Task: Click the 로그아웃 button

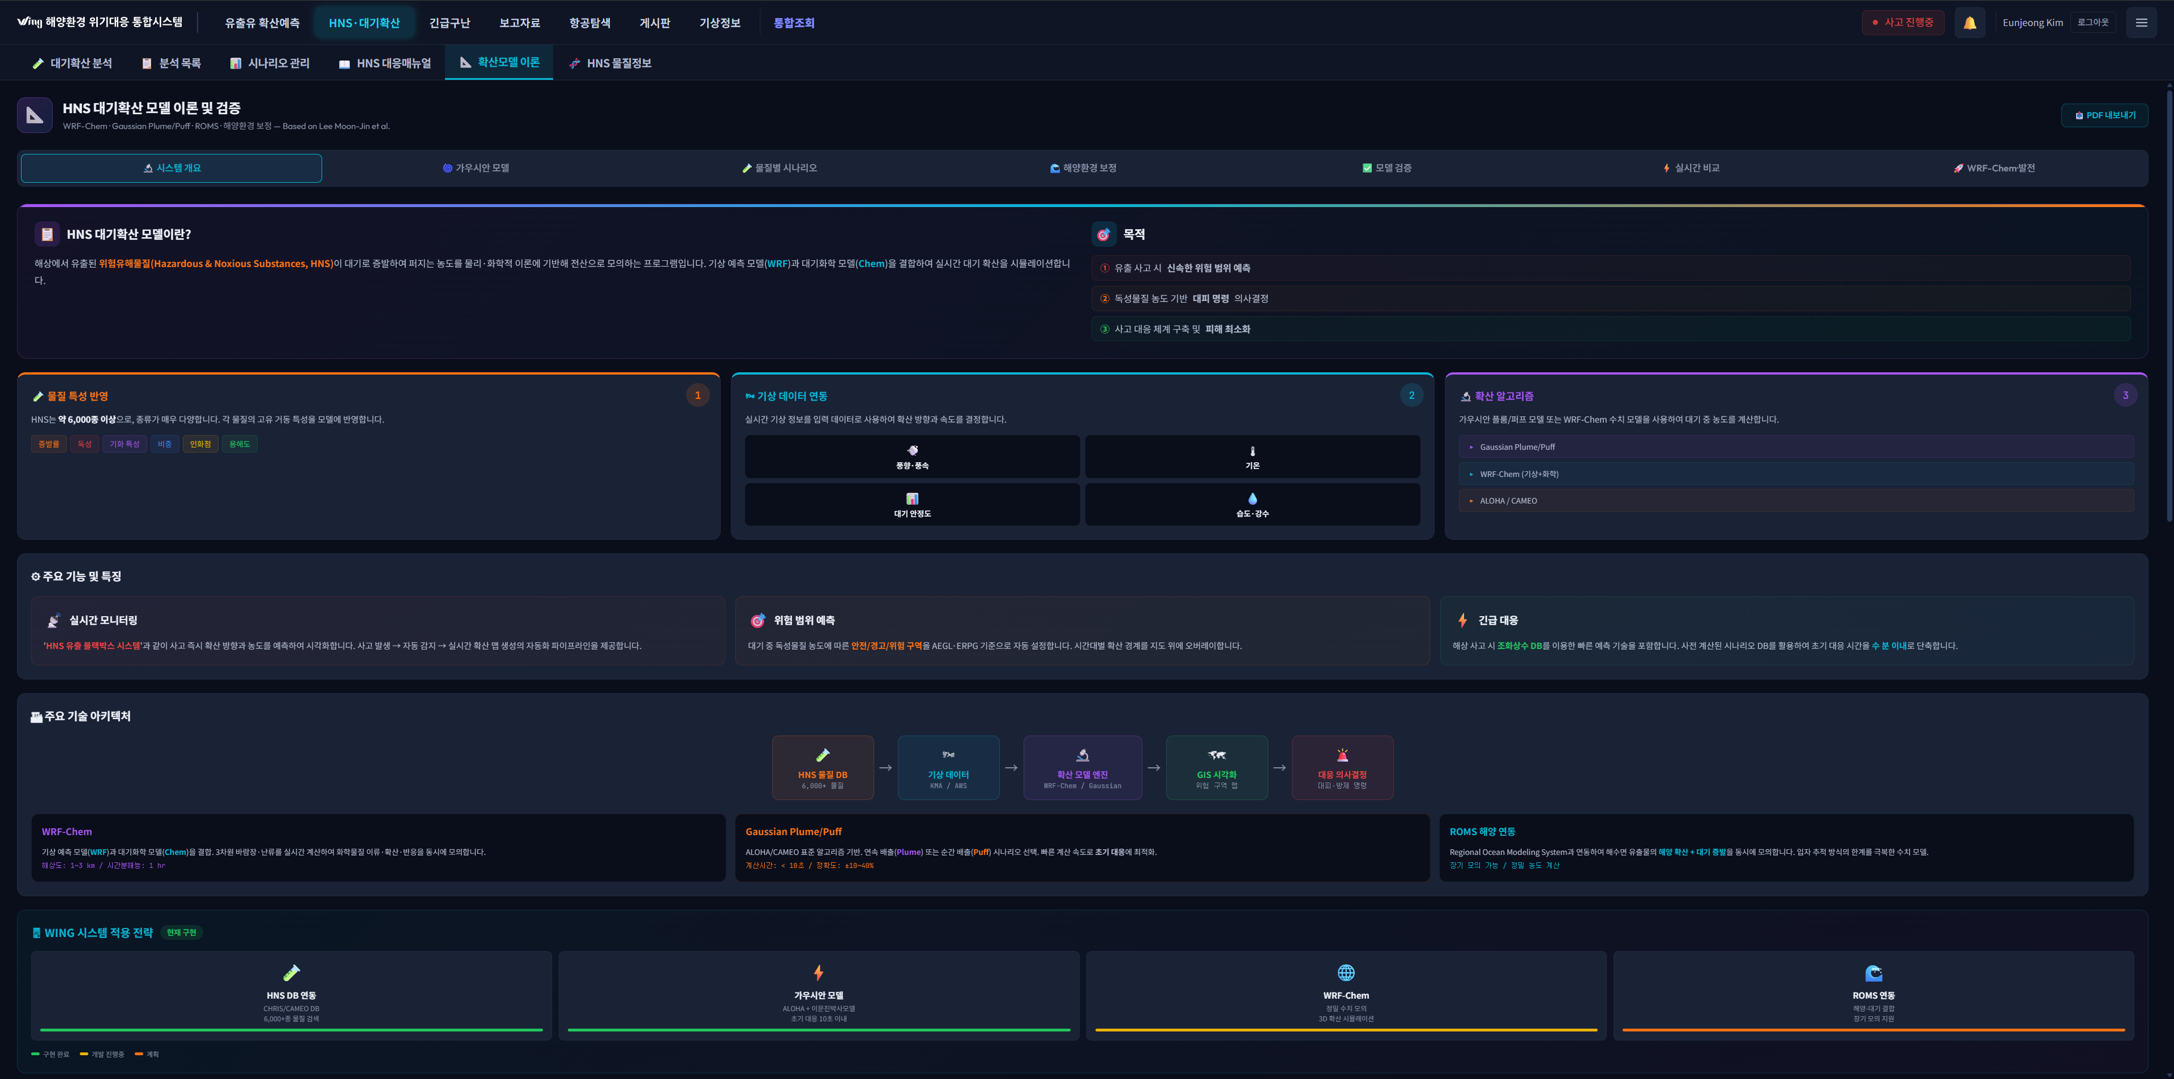Action: pos(2092,23)
